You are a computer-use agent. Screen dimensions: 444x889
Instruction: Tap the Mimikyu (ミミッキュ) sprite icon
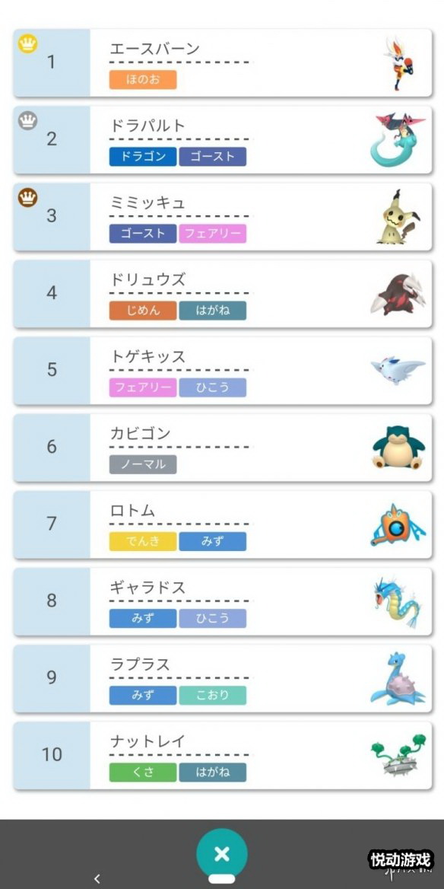399,217
